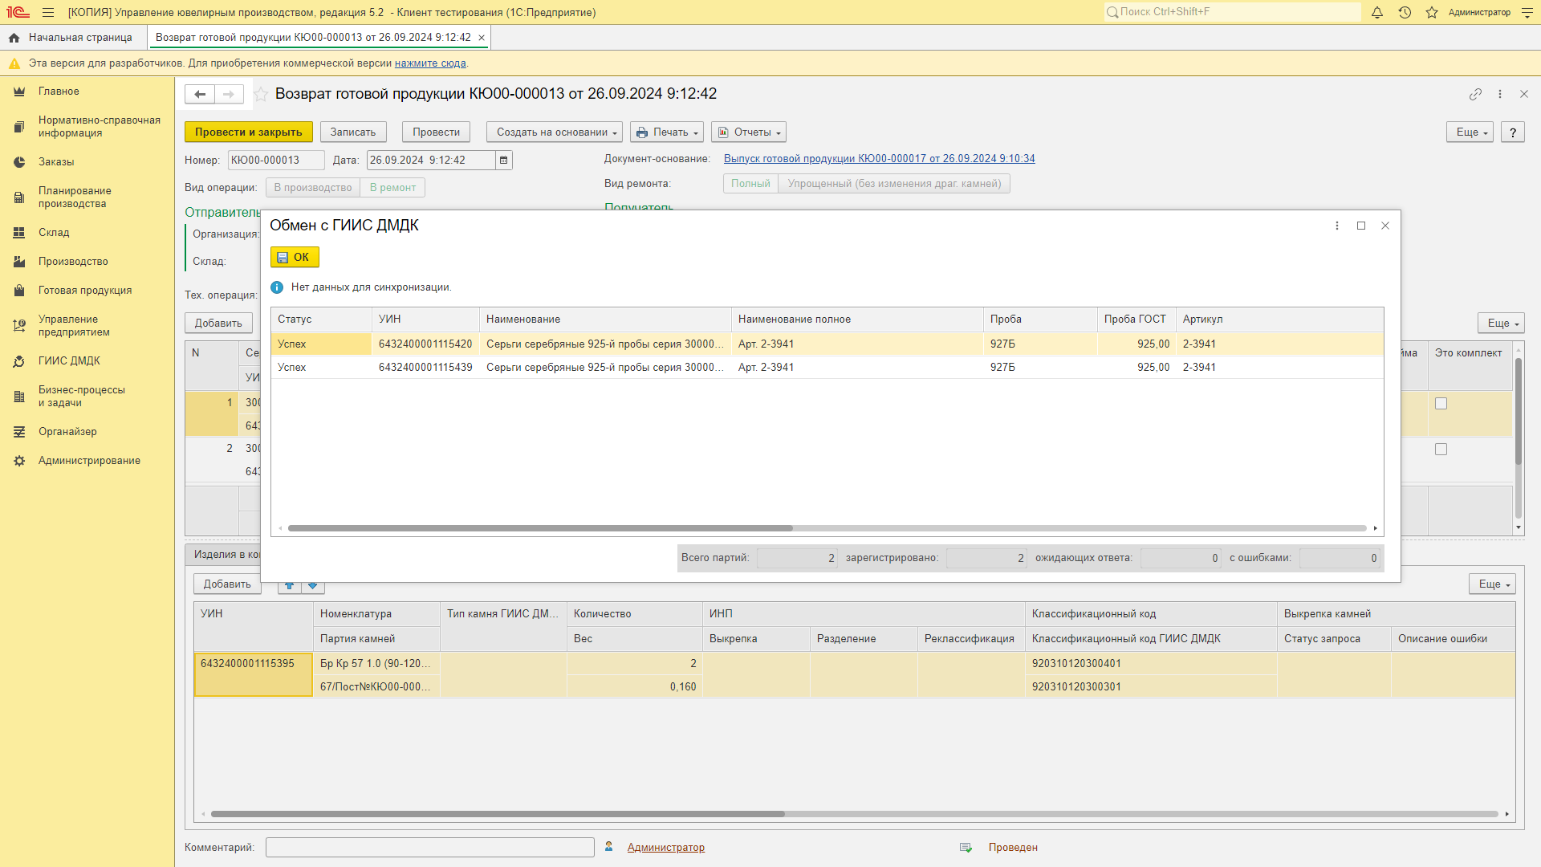
Task: Open Бизнес-процессы и задачи section
Action: click(82, 397)
